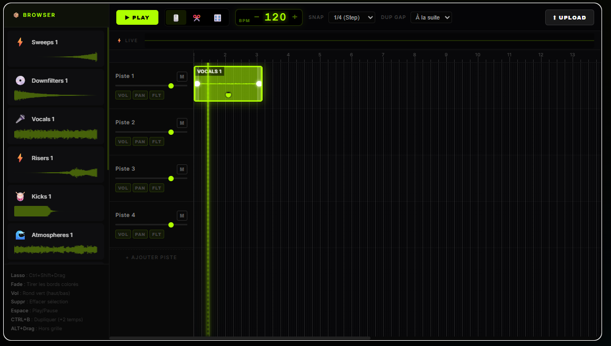The height and width of the screenshot is (346, 611).
Task: Open the Dup Gap dropdown
Action: 430,17
